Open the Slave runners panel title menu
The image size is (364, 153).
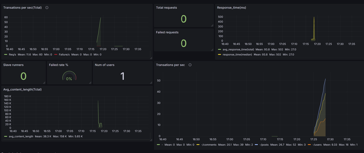14,65
